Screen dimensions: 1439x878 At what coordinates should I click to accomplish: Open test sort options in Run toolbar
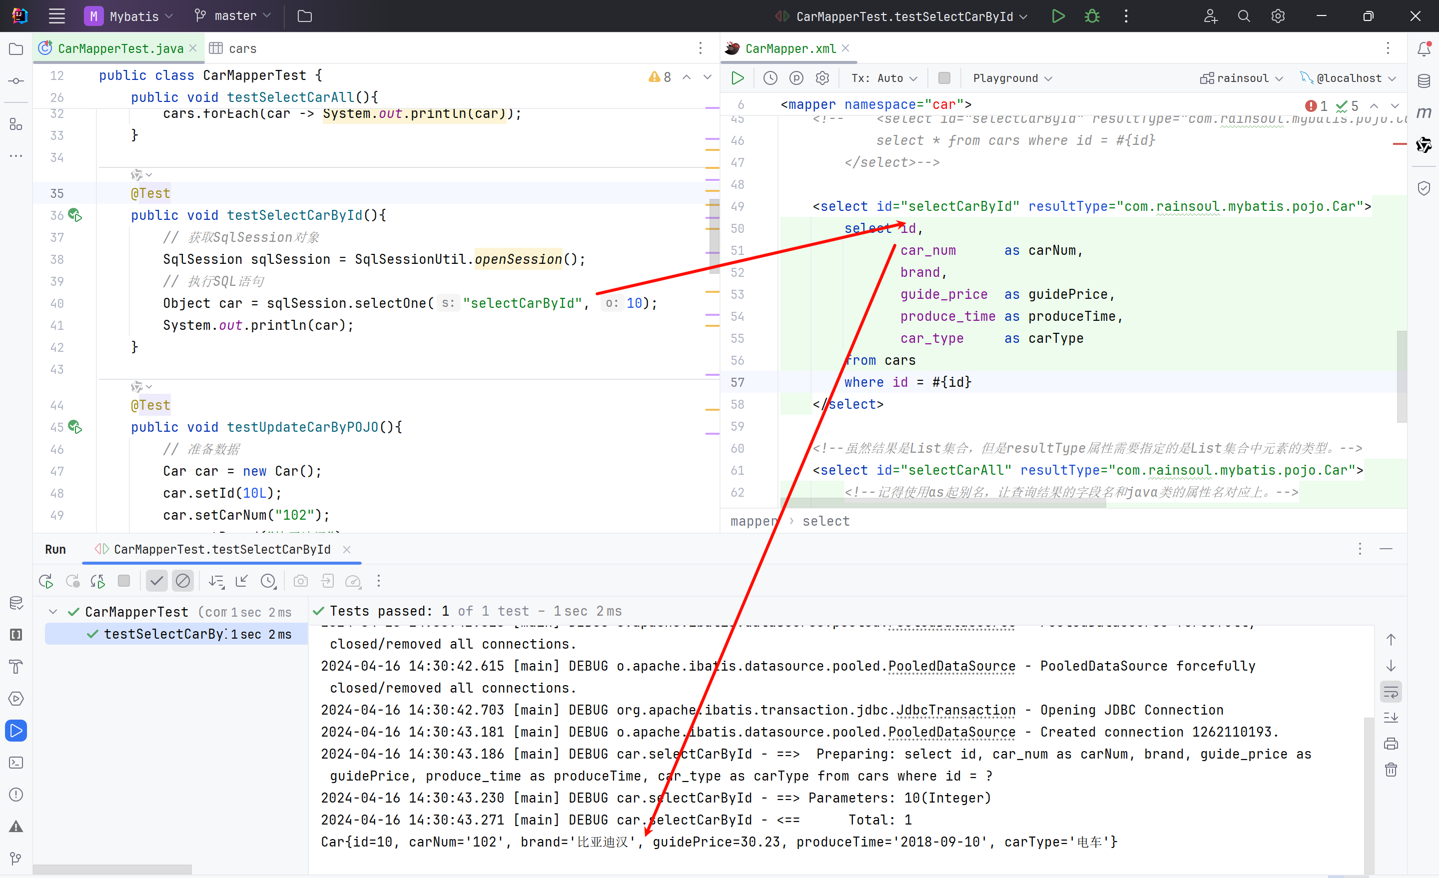(x=216, y=581)
